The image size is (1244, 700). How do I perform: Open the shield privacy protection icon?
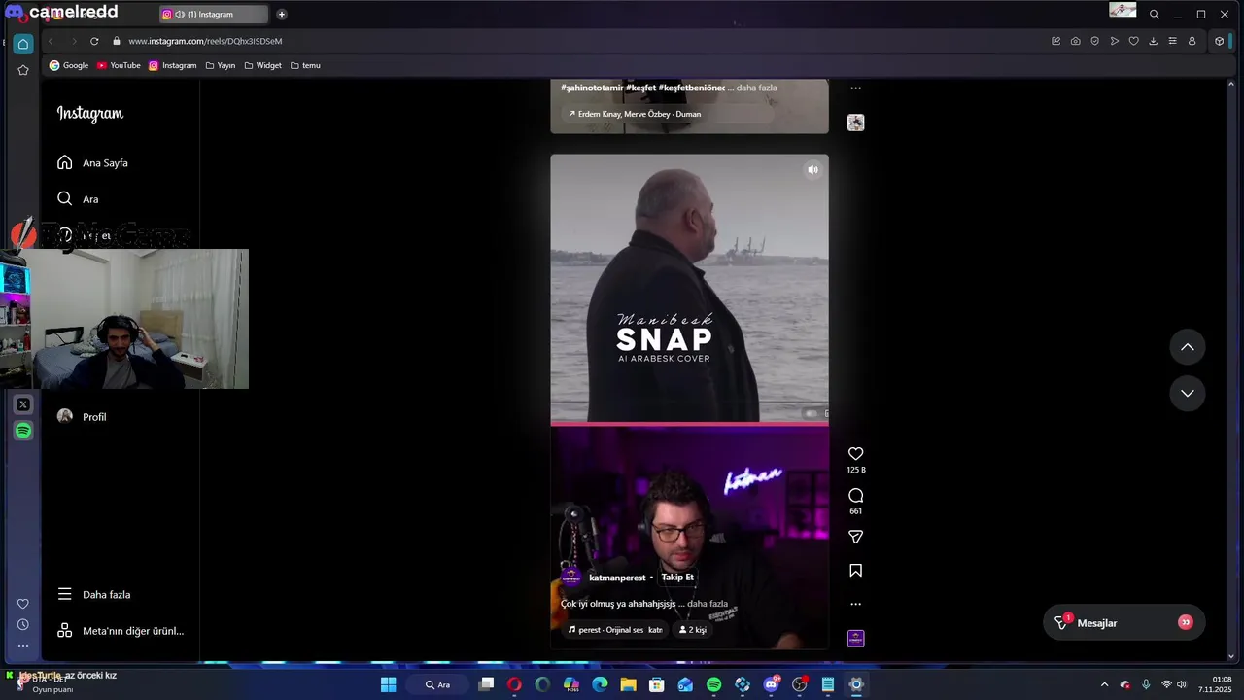[1094, 41]
